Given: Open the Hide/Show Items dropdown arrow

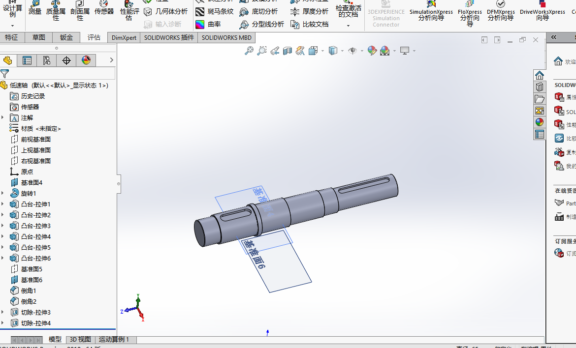Looking at the screenshot, I should 362,51.
